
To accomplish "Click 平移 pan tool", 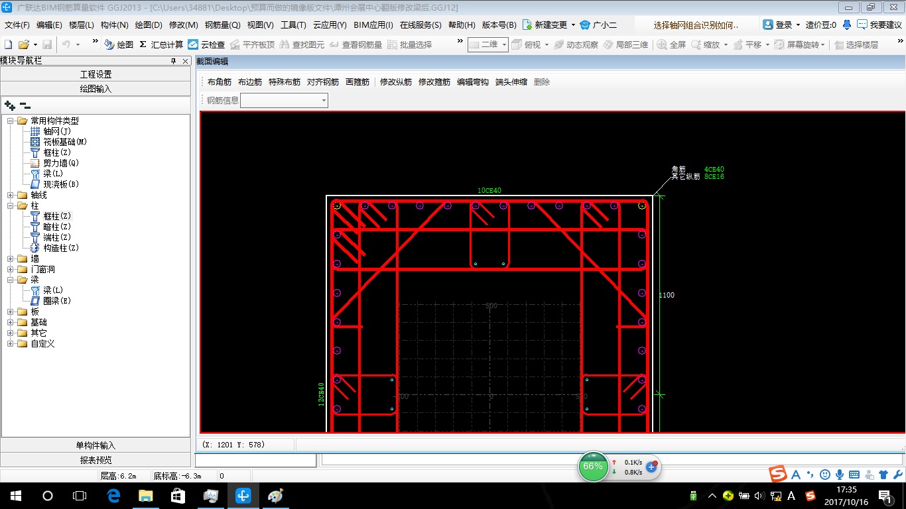I will pyautogui.click(x=747, y=44).
